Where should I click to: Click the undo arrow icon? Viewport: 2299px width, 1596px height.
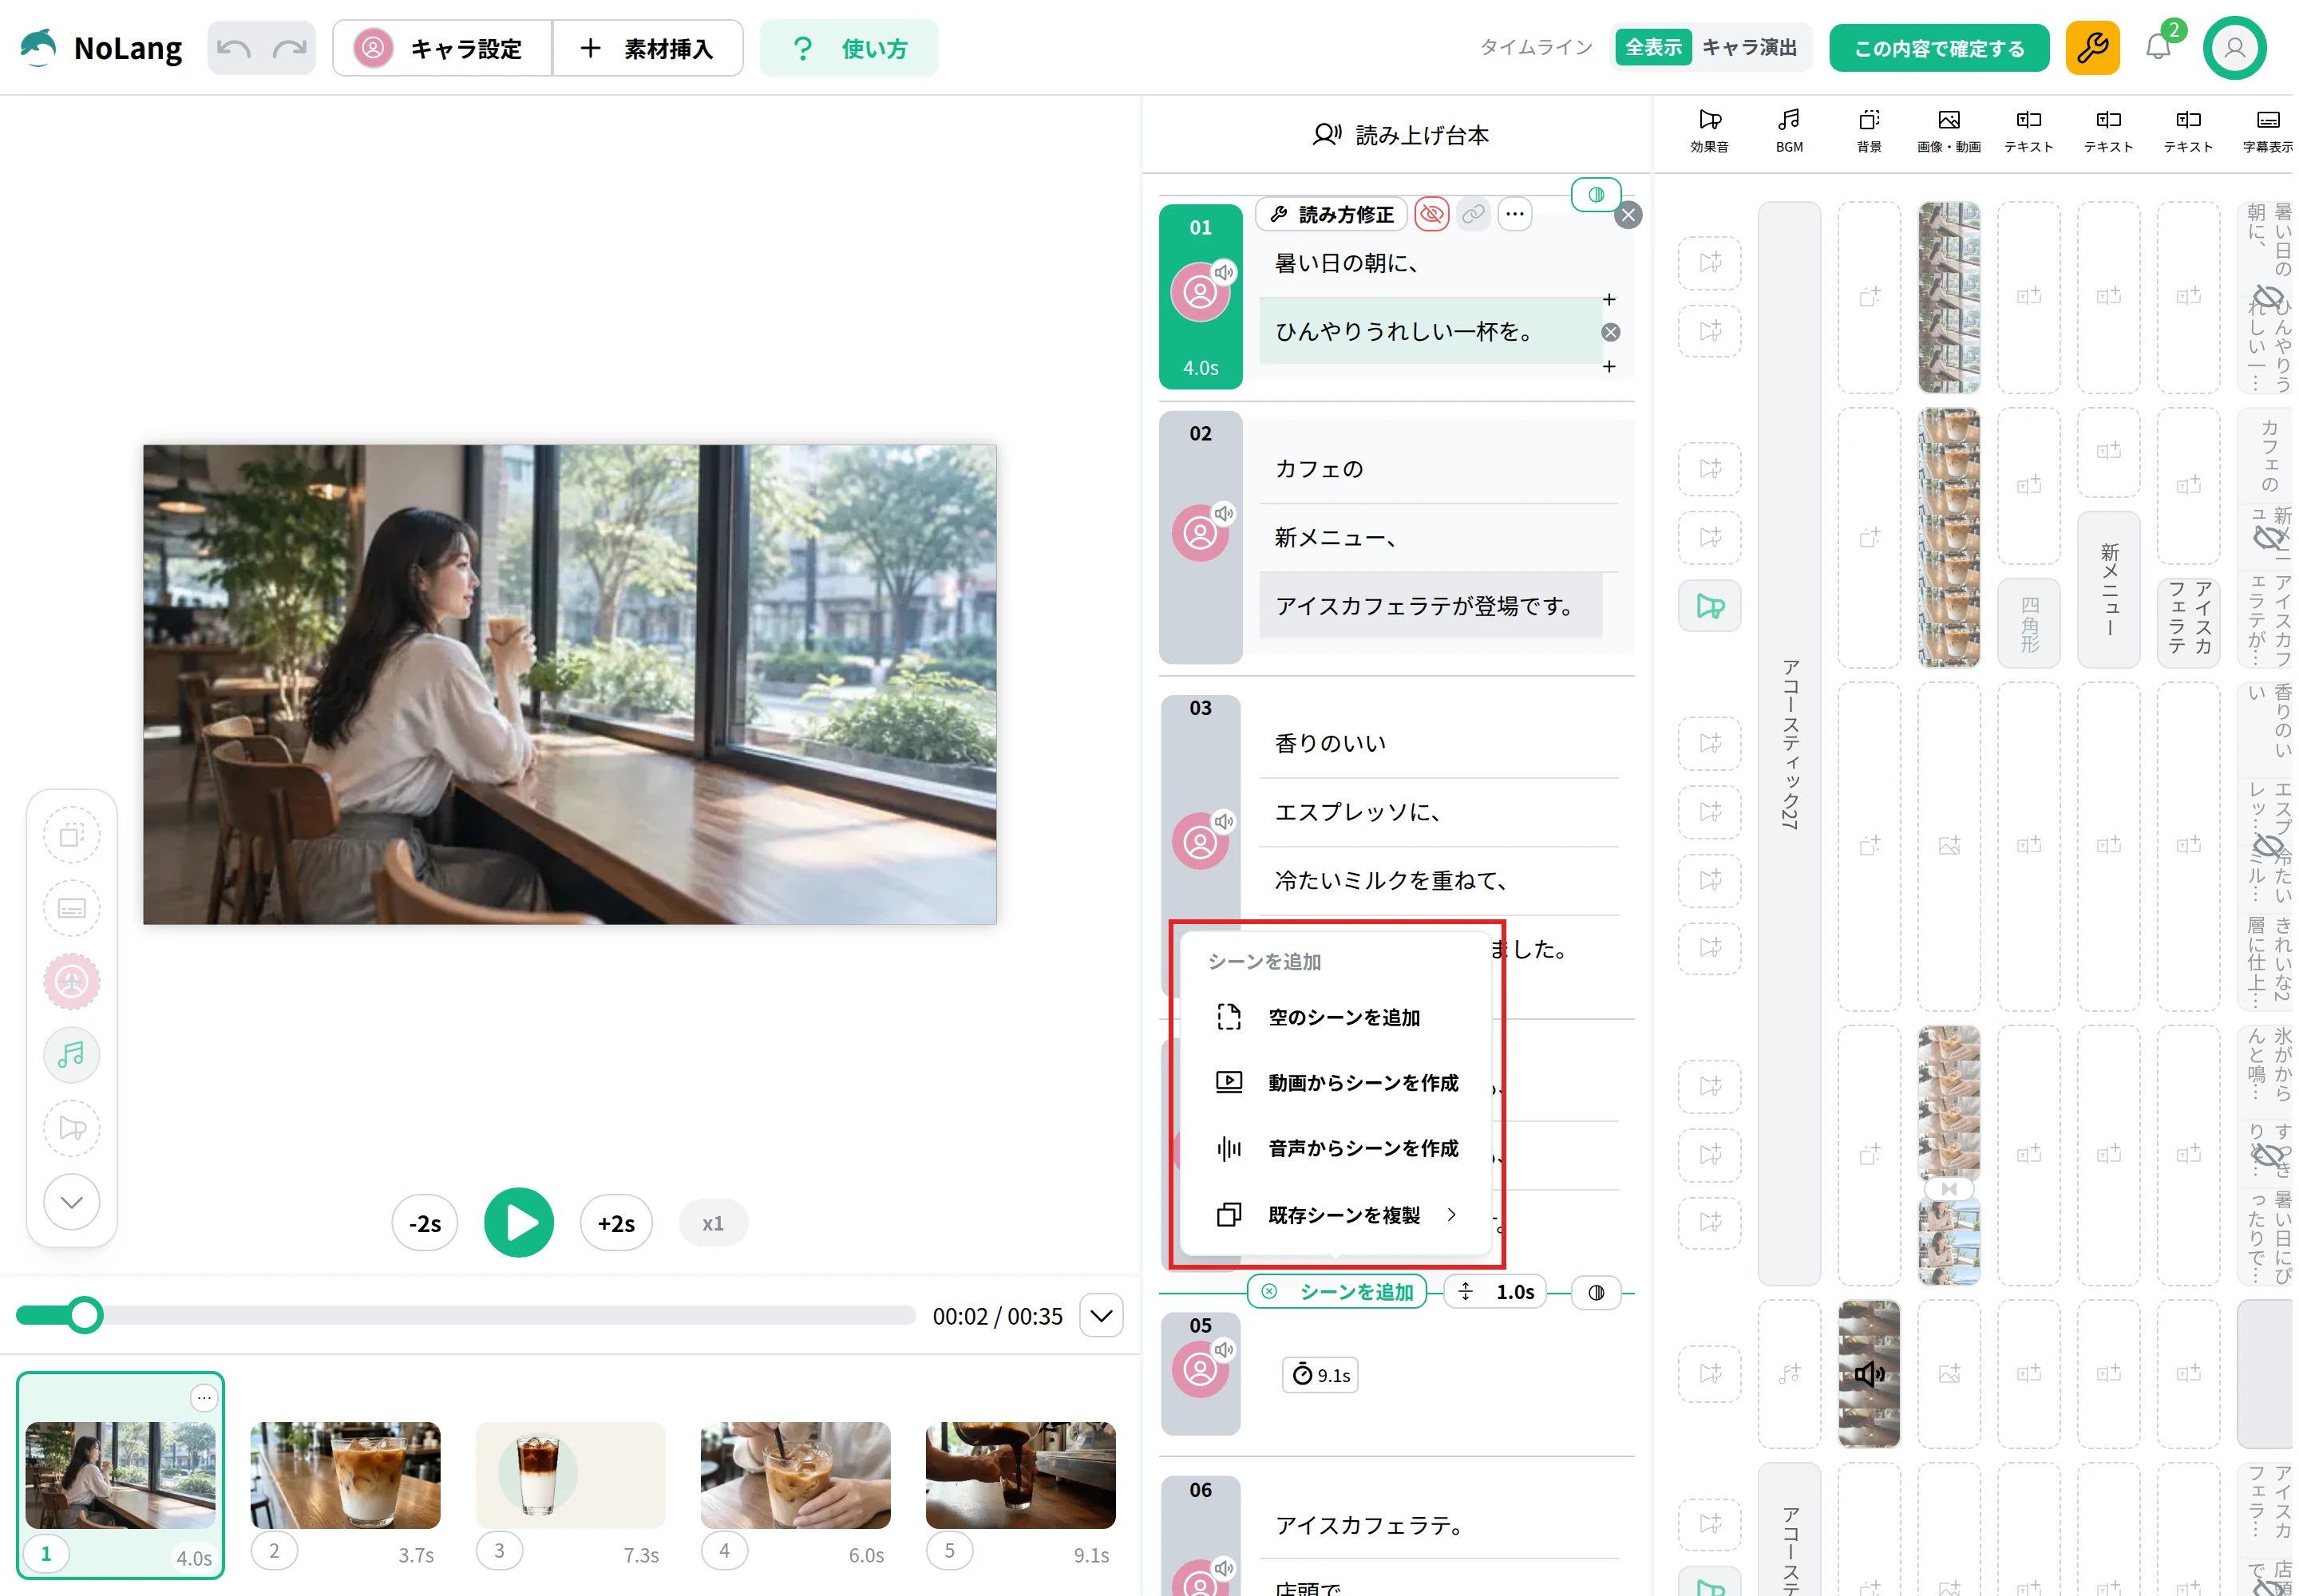(234, 48)
